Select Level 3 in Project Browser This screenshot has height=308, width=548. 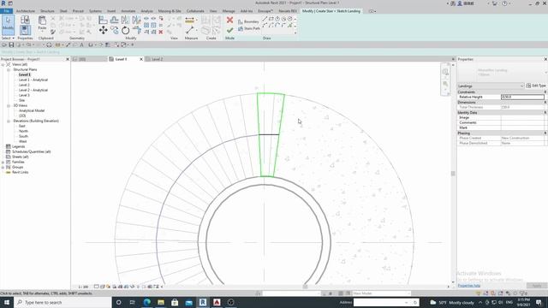(x=24, y=95)
